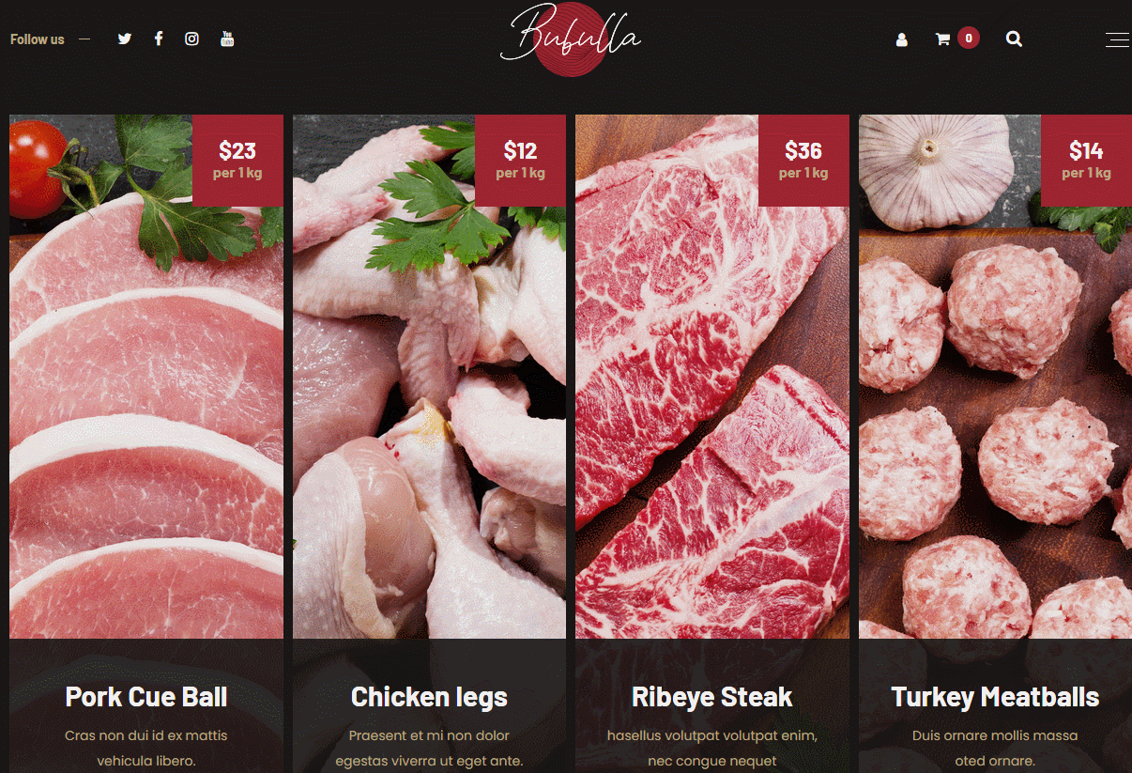Select the ribeye steak product image
Viewport: 1132px width, 773px height.
[x=712, y=377]
